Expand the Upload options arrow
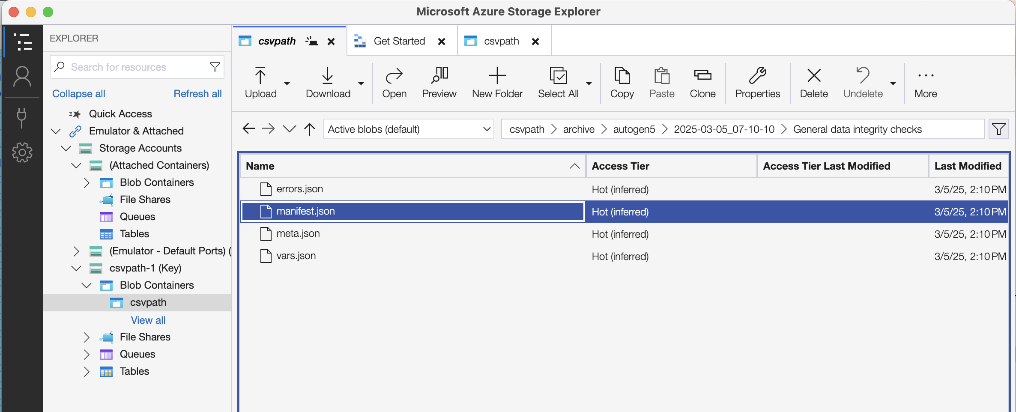The height and width of the screenshot is (412, 1016). click(287, 84)
